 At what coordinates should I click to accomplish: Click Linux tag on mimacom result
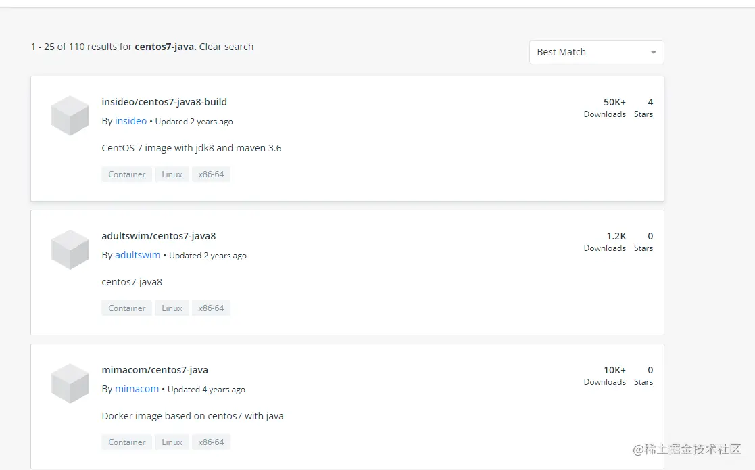pos(172,442)
